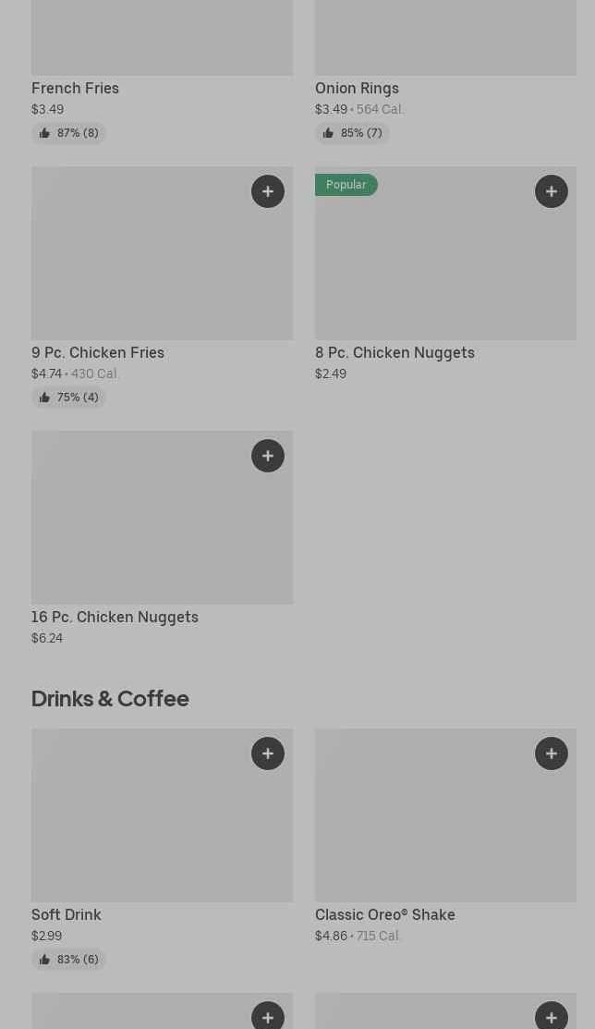The image size is (595, 1029).
Task: Open the Onion Rings item
Action: (357, 88)
